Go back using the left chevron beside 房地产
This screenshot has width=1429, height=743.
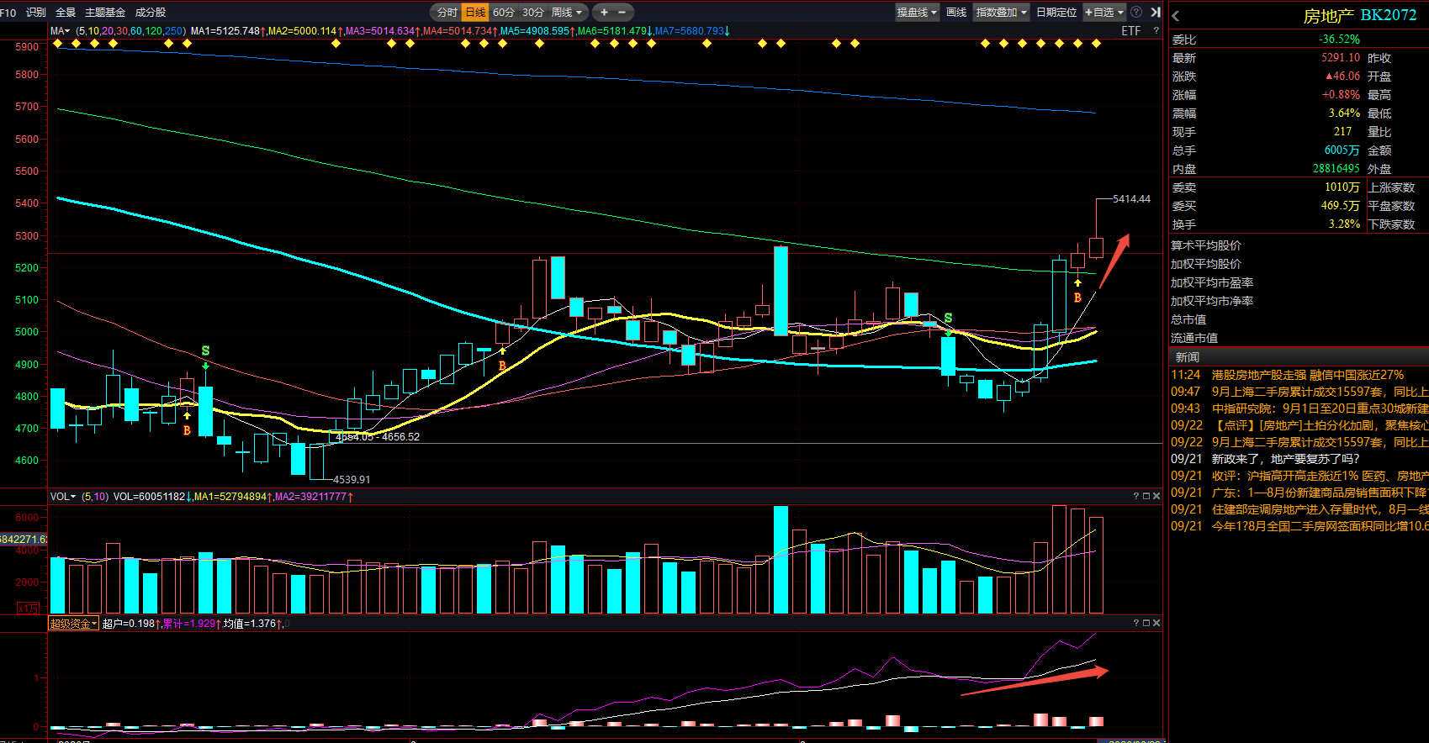[1176, 16]
